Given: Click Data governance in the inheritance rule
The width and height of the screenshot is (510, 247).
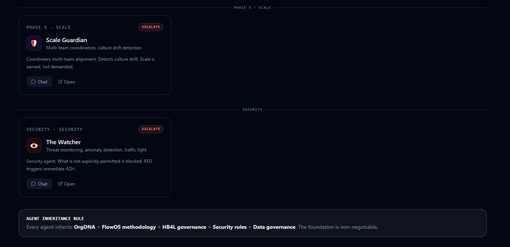Looking at the screenshot, I should pos(274,227).
